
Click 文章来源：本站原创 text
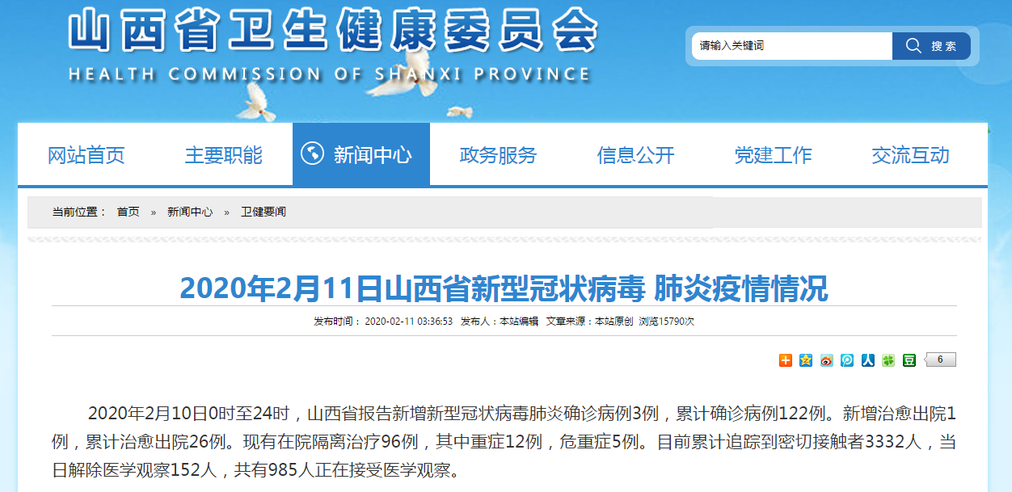[x=589, y=321]
